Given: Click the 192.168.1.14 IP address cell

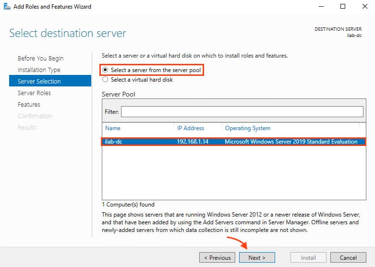Looking at the screenshot, I should pyautogui.click(x=194, y=142).
